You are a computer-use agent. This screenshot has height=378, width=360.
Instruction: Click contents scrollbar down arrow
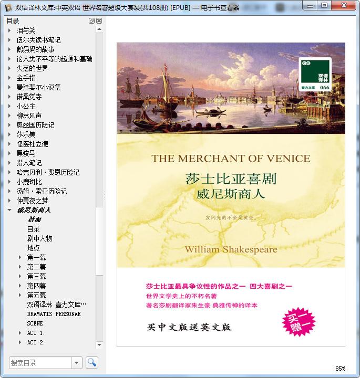point(99,345)
